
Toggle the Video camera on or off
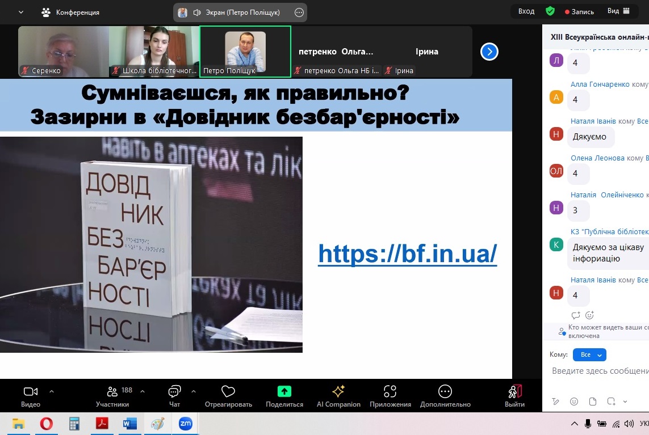pos(31,391)
